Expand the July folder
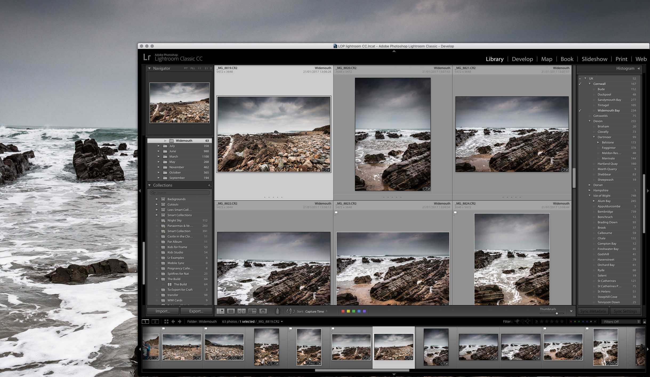650x377 pixels. [x=159, y=146]
